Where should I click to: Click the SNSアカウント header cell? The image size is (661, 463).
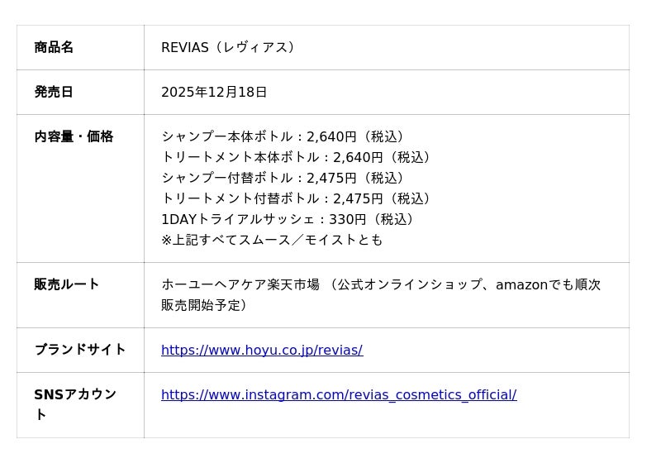pos(75,394)
